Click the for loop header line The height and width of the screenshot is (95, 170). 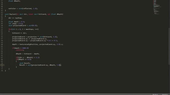pyautogui.click(x=24, y=29)
